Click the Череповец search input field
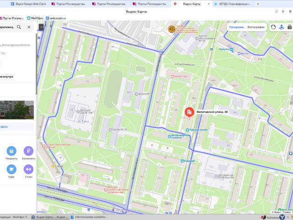The image size is (293, 220). tap(7, 27)
